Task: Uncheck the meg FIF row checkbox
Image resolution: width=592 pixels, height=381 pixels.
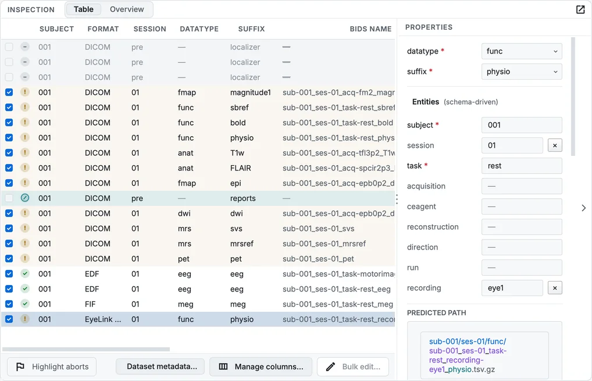Action: pyautogui.click(x=9, y=304)
